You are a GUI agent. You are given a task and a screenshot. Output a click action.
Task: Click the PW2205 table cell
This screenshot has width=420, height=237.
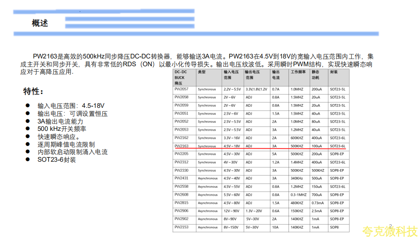[x=181, y=154]
